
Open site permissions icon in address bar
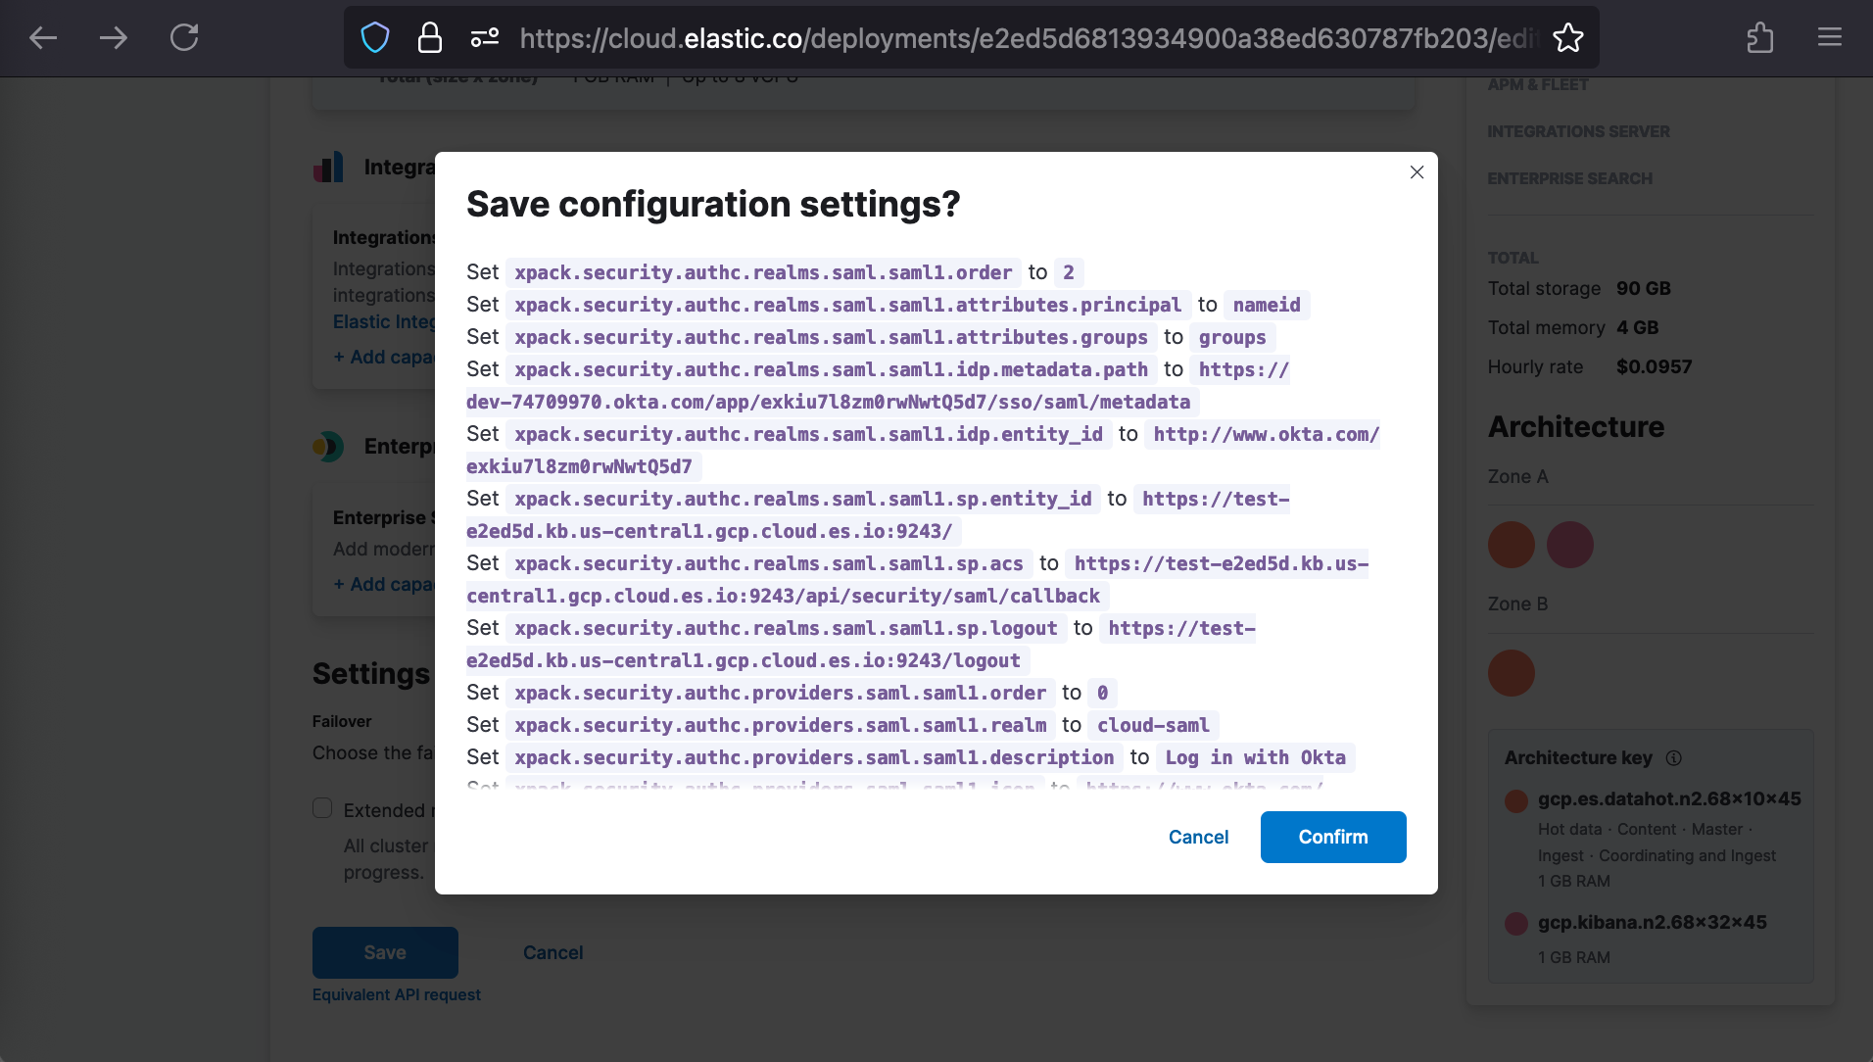485,38
